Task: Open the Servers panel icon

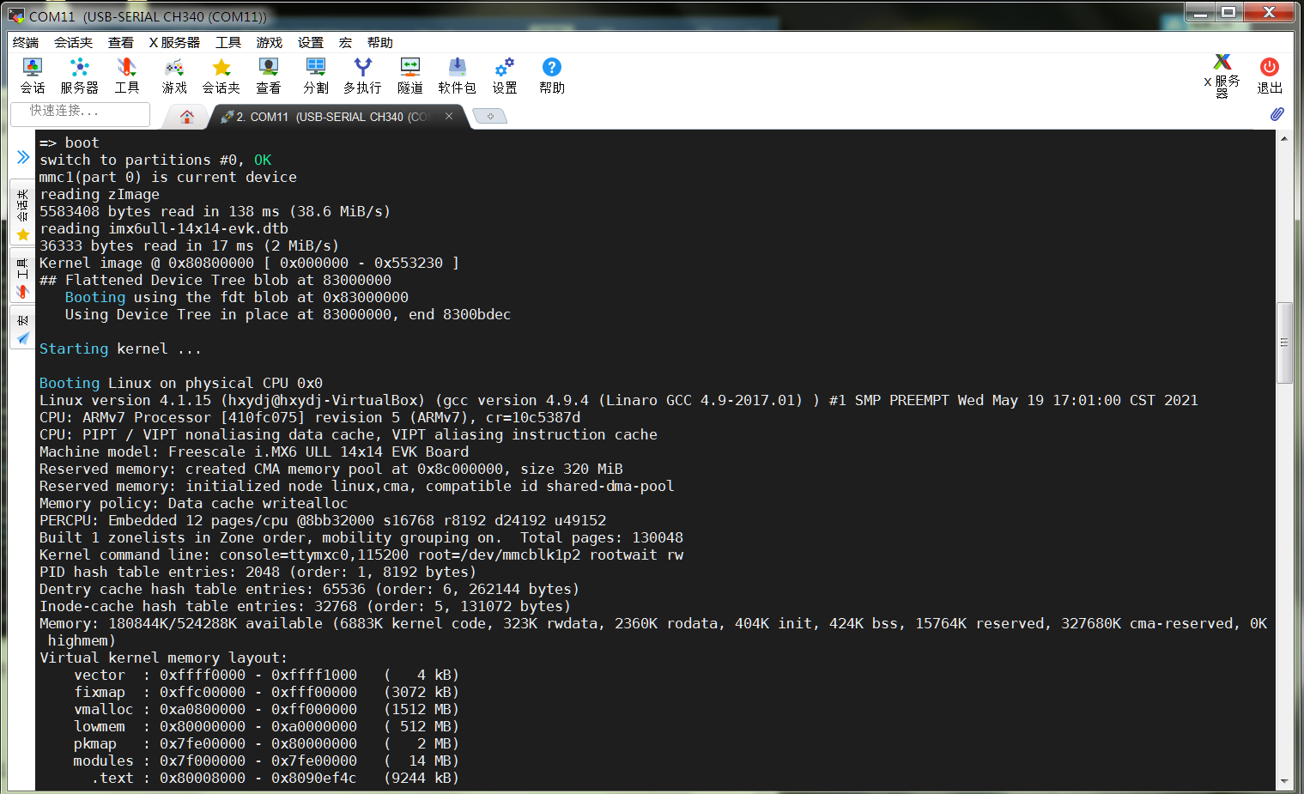Action: click(x=79, y=75)
